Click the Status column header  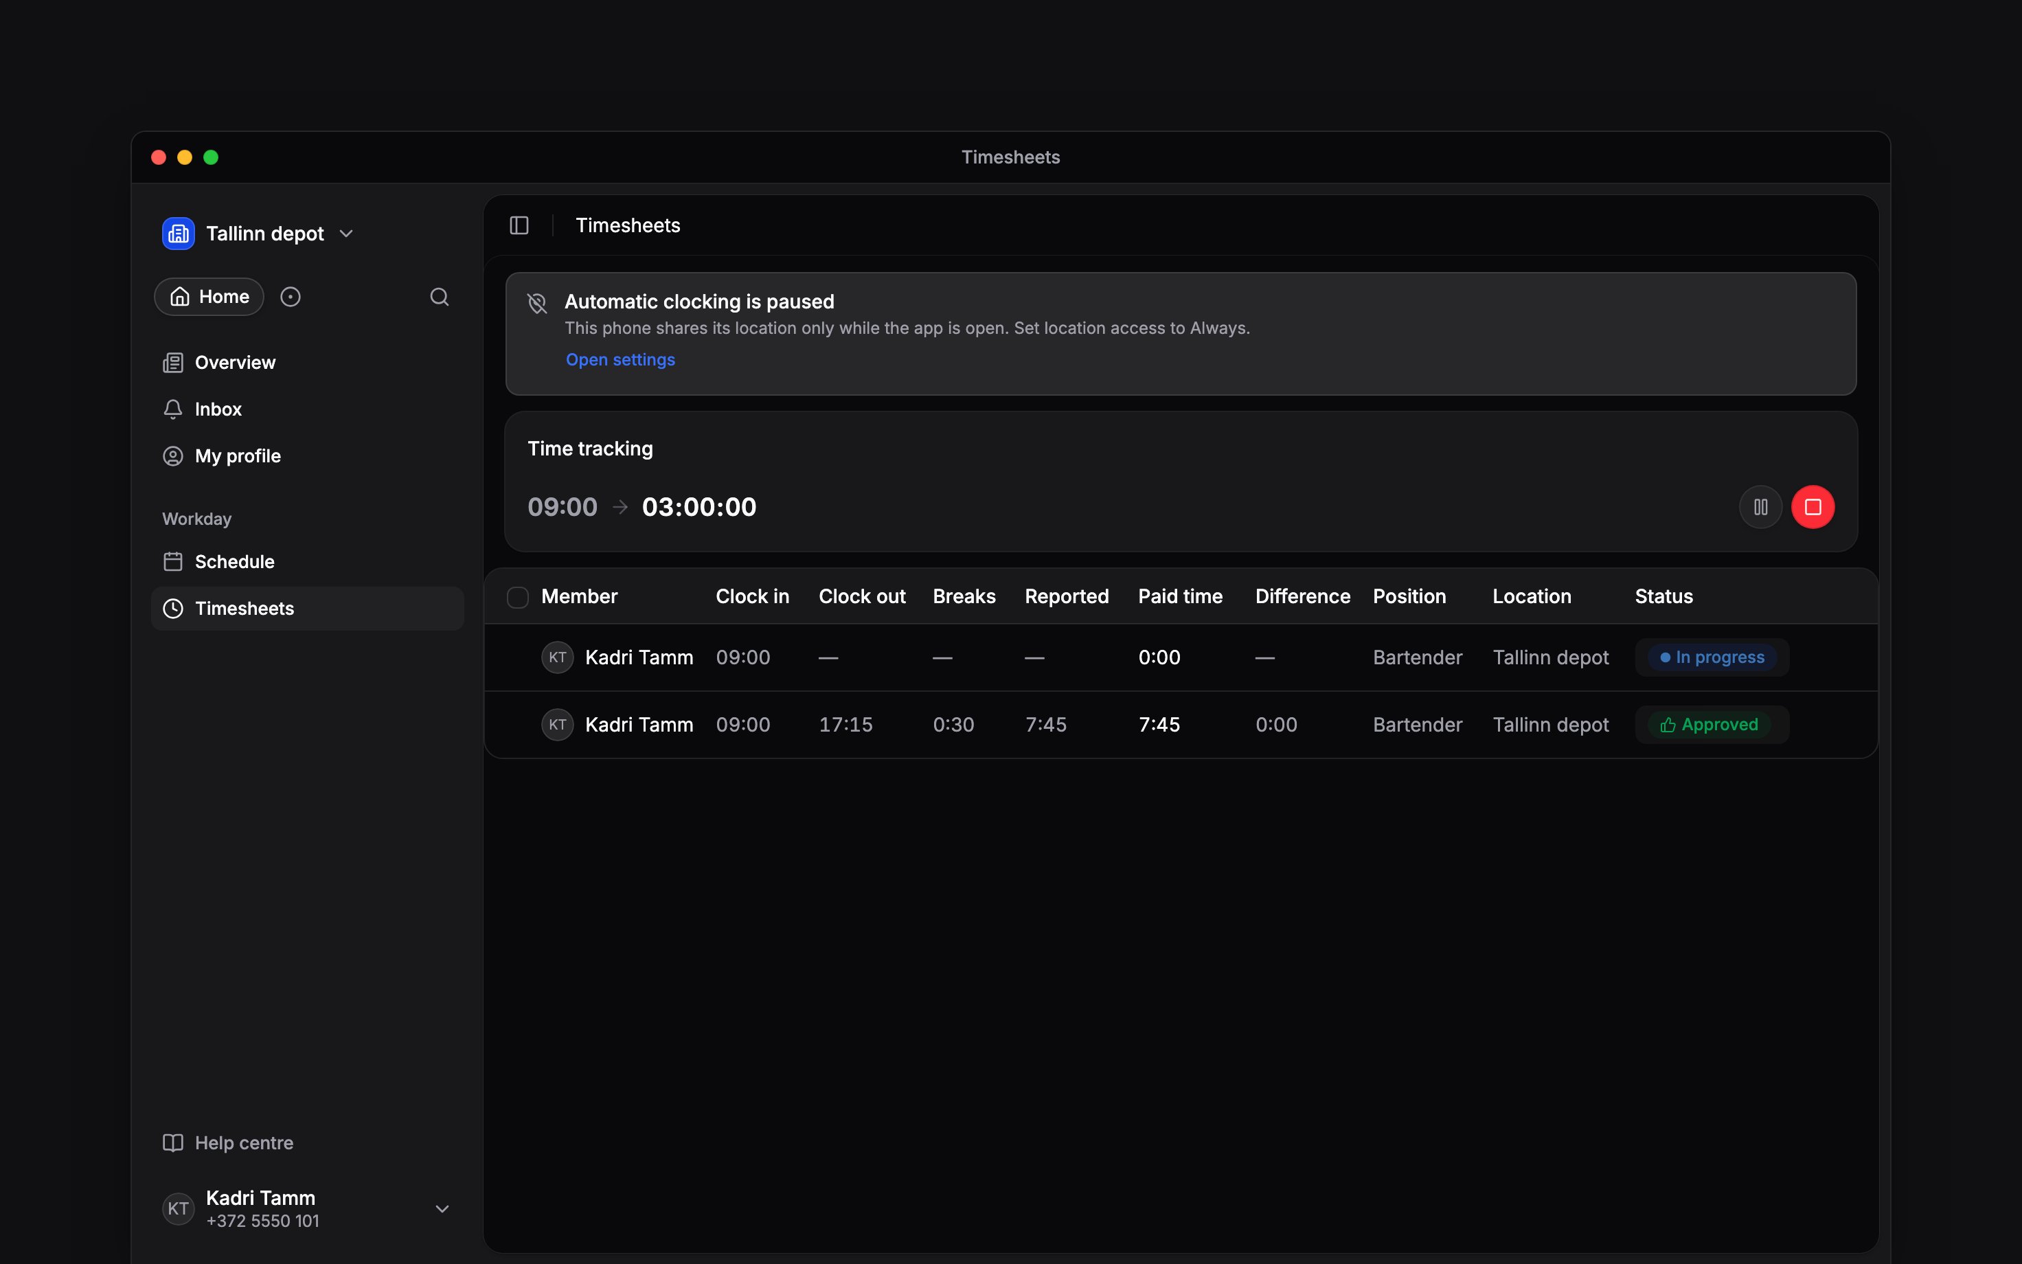point(1663,597)
